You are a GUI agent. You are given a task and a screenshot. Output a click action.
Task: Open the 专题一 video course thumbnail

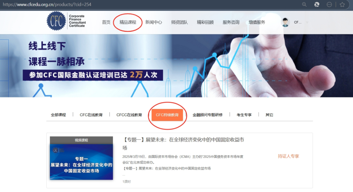(x=81, y=158)
